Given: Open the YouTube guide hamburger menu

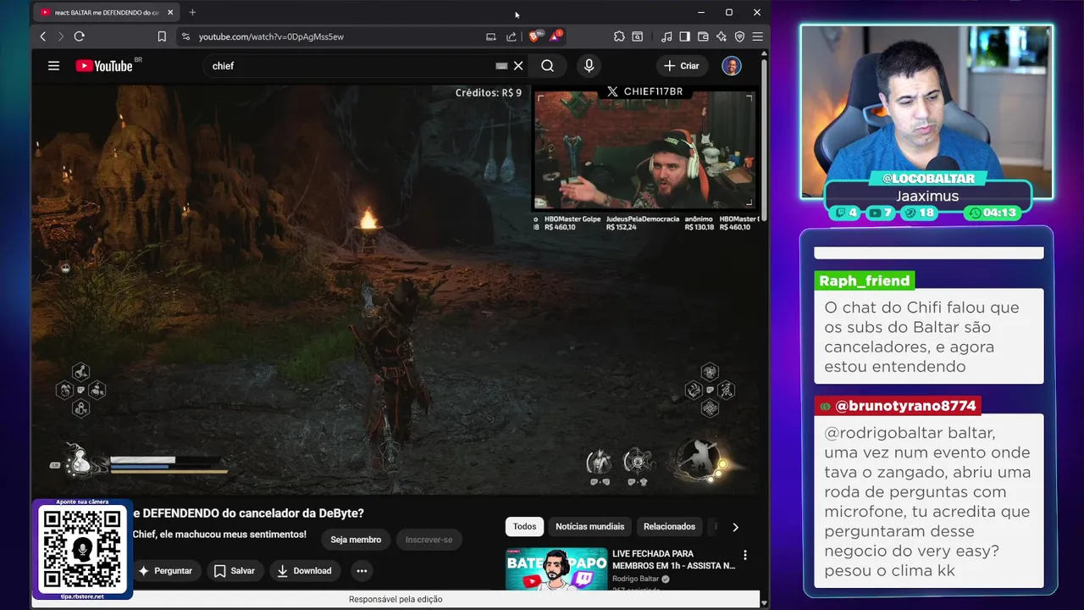Looking at the screenshot, I should tap(53, 65).
